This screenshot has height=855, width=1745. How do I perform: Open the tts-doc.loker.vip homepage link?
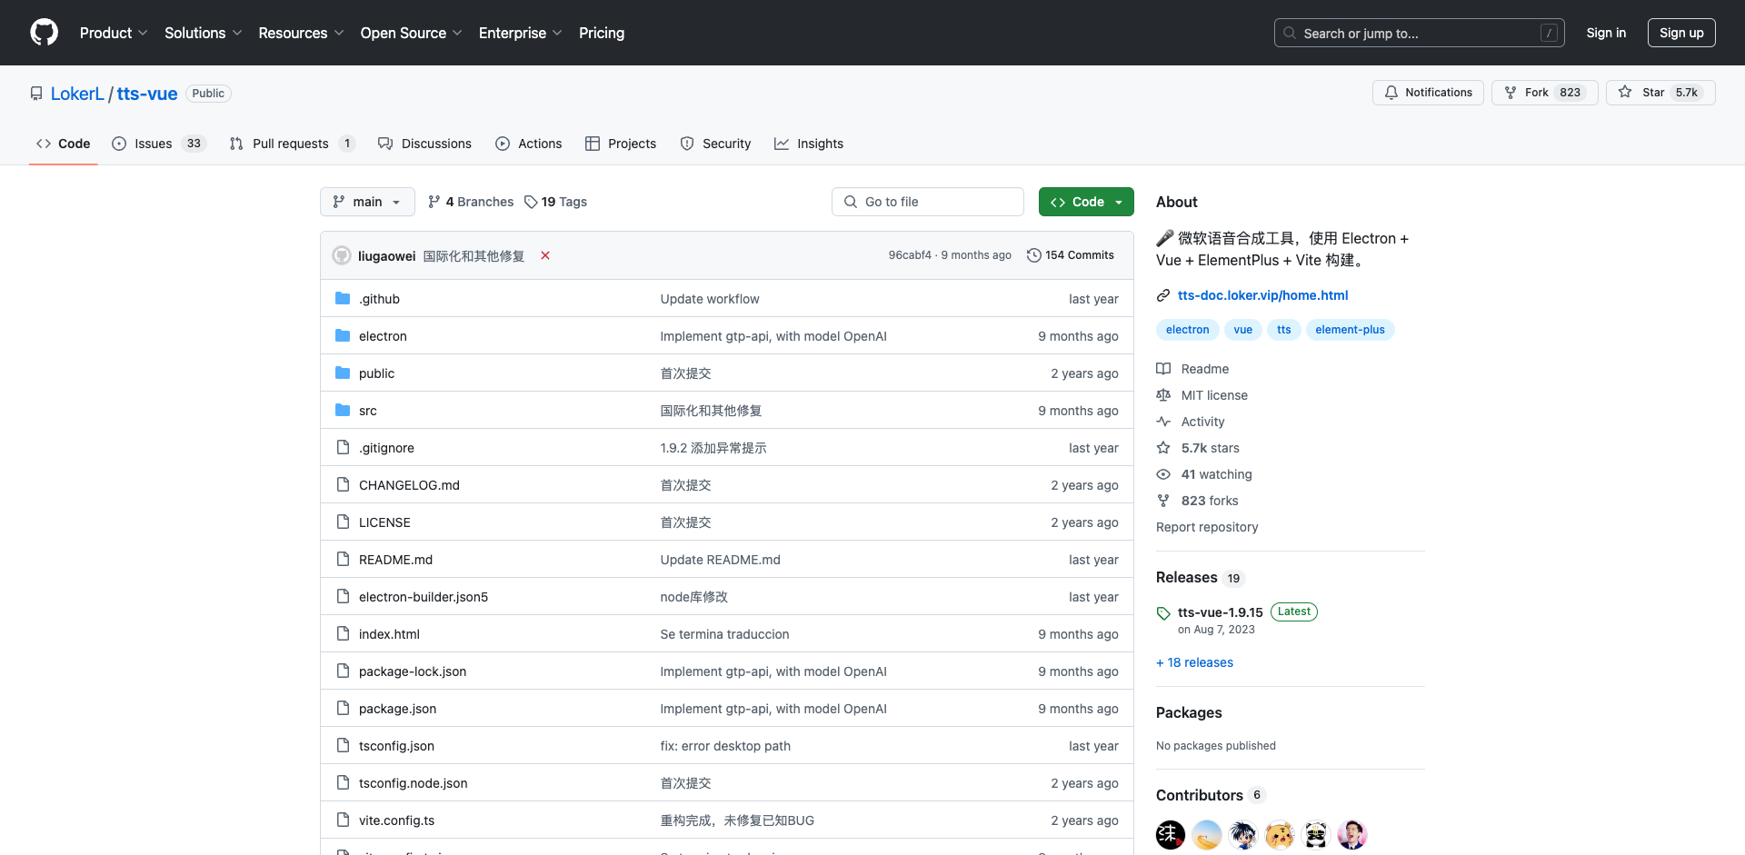pos(1262,295)
